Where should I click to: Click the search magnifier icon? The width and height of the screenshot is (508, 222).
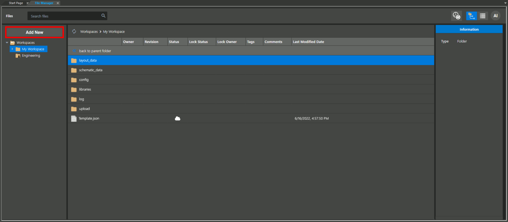coord(103,16)
